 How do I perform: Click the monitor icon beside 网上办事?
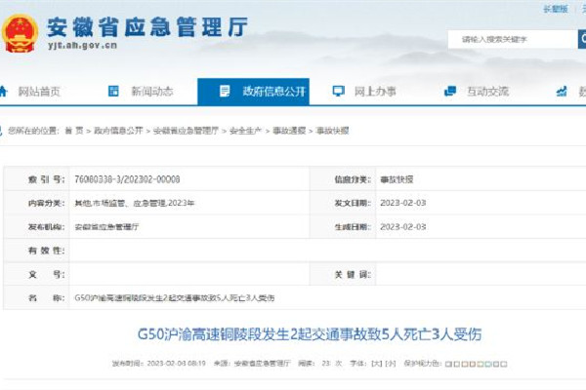pyautogui.click(x=338, y=92)
